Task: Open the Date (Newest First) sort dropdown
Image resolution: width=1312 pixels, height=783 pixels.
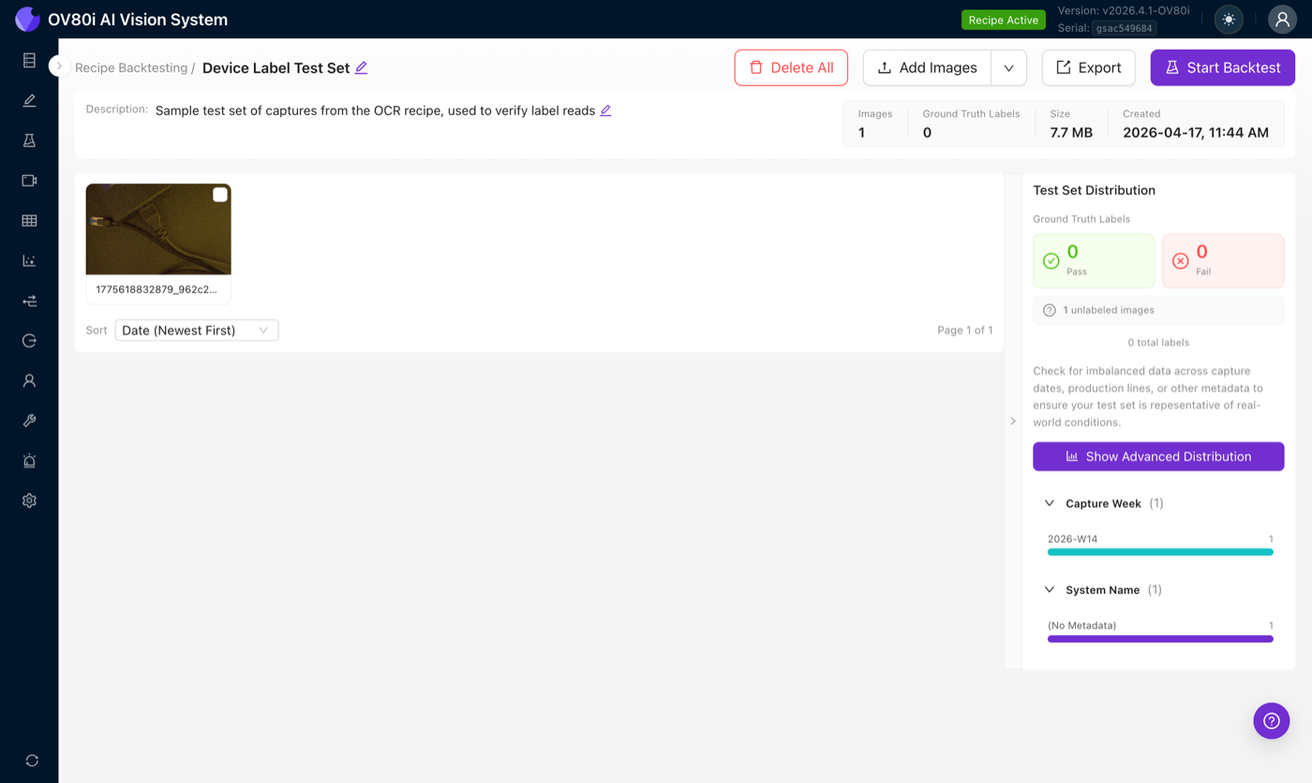Action: point(196,330)
